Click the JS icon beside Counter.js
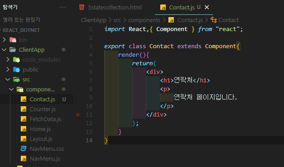The height and width of the screenshot is (167, 284). [23, 109]
